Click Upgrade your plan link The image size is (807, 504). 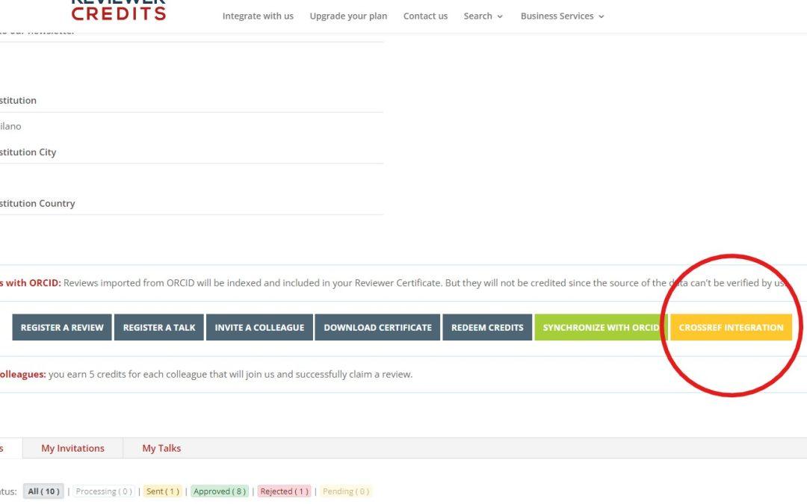coord(348,16)
